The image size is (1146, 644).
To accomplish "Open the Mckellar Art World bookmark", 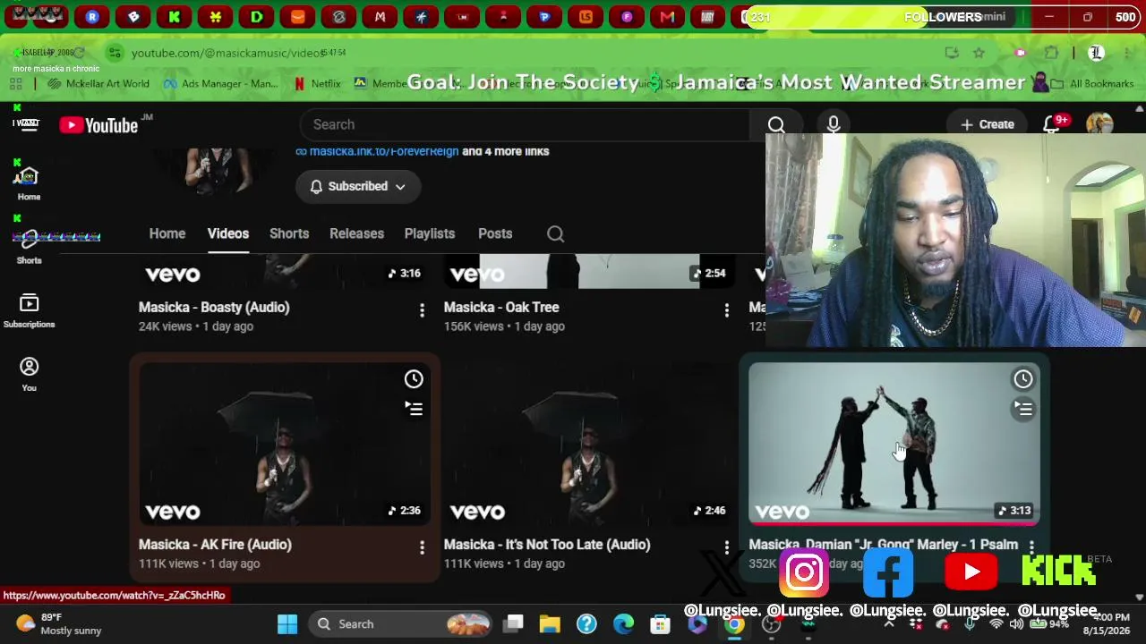I will pos(99,83).
